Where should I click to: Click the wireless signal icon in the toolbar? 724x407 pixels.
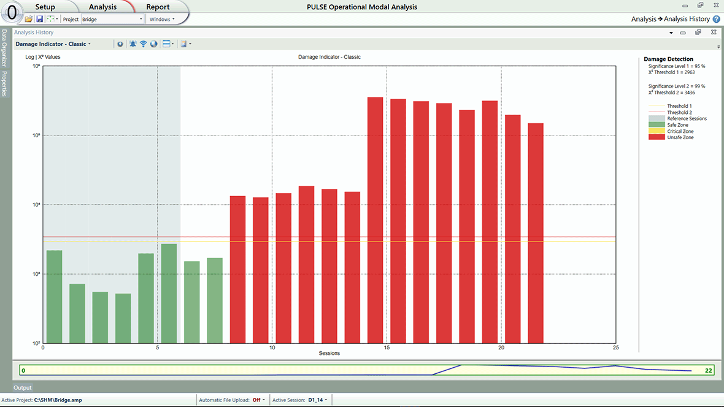click(144, 44)
